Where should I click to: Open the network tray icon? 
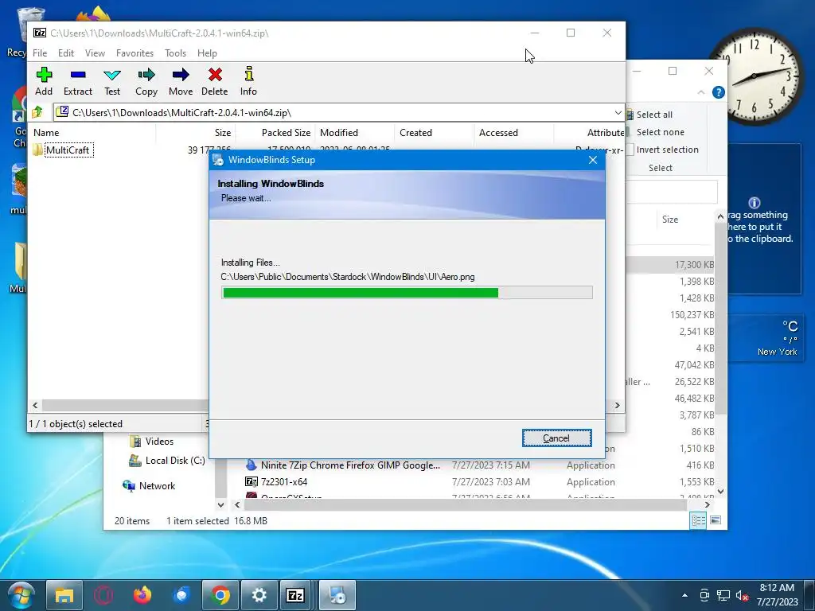[723, 595]
